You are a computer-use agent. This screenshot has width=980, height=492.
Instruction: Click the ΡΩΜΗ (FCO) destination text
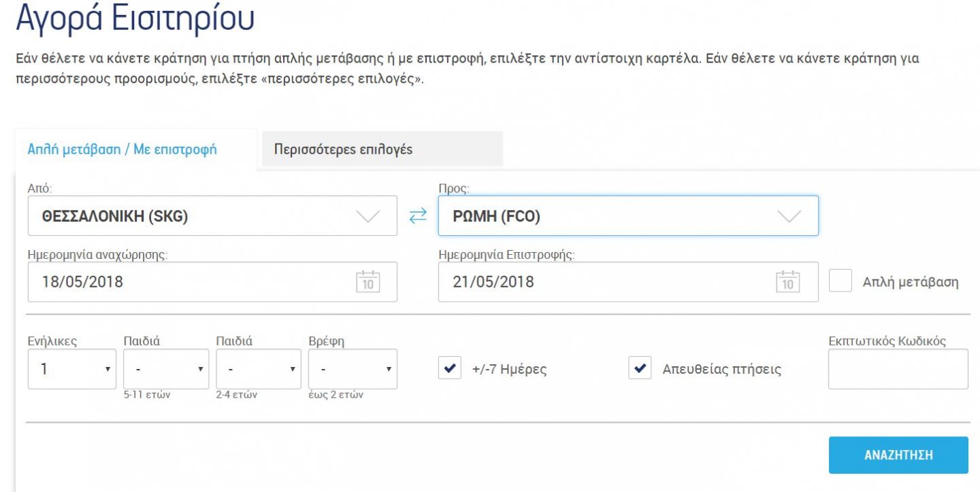click(x=496, y=217)
